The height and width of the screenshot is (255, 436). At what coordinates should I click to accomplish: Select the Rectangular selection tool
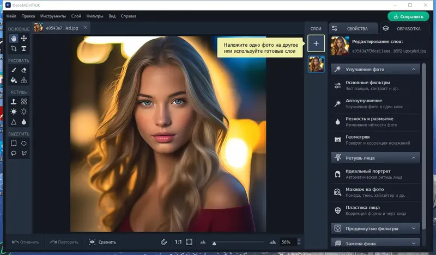point(14,144)
